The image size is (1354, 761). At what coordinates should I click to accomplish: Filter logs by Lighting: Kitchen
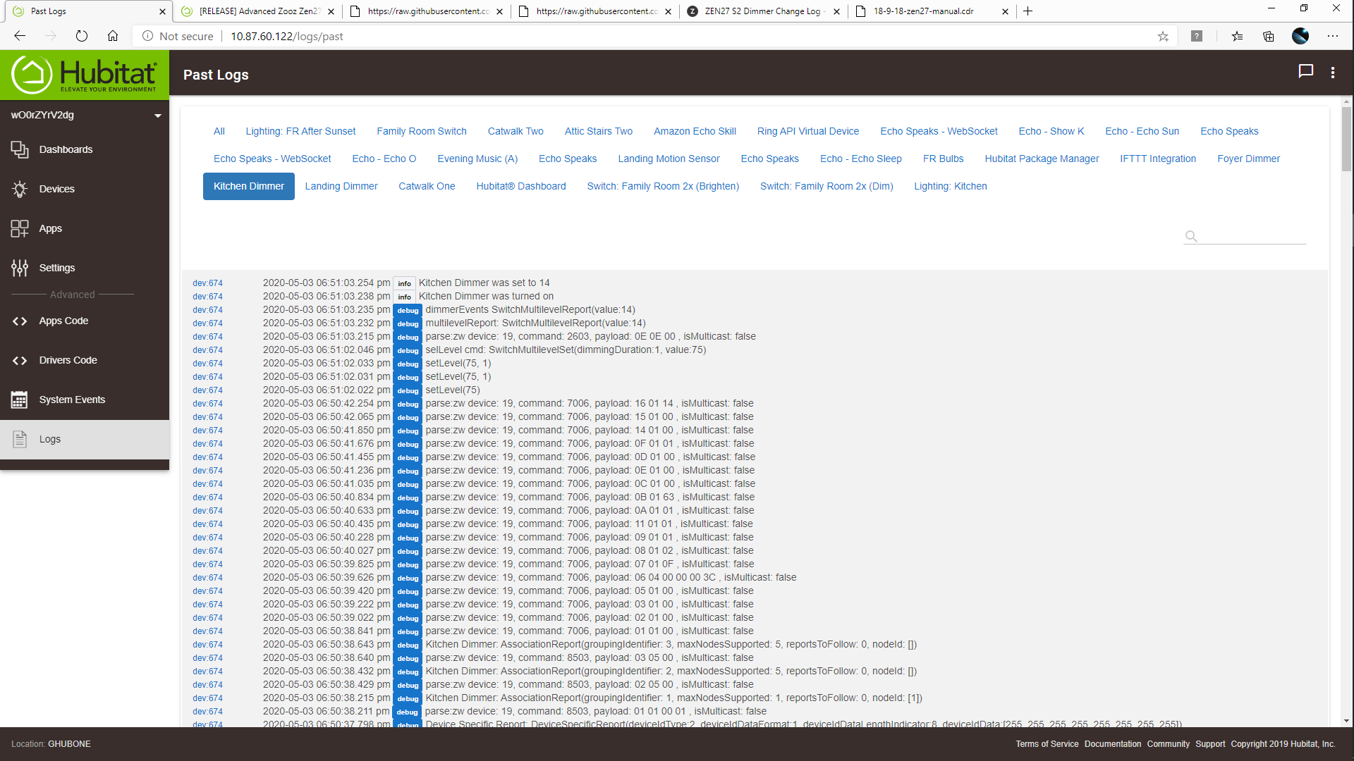(951, 186)
